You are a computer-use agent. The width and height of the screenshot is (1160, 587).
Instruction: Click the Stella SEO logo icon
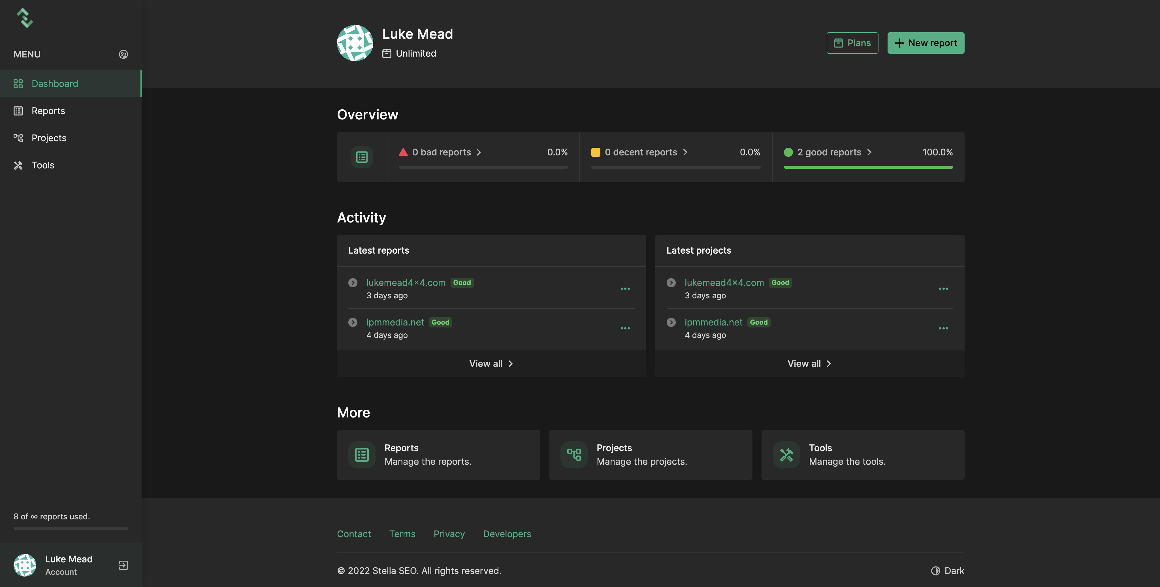(x=25, y=18)
